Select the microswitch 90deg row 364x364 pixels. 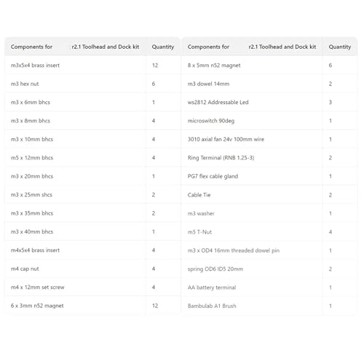coord(269,121)
